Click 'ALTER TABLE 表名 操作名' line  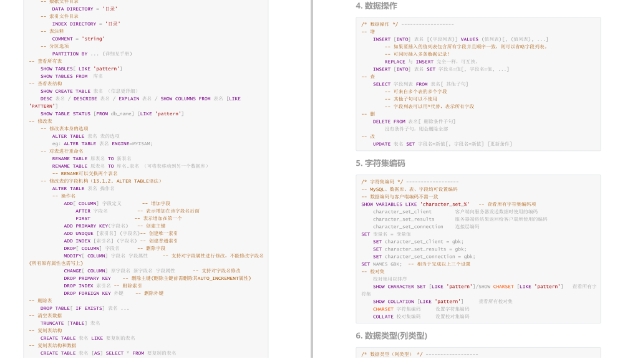click(83, 188)
